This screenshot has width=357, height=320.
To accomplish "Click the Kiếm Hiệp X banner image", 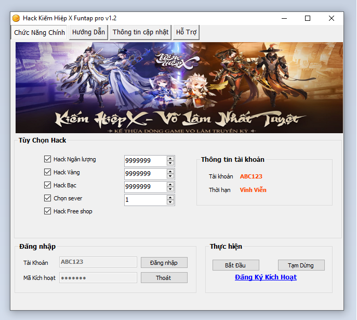I will (179, 87).
